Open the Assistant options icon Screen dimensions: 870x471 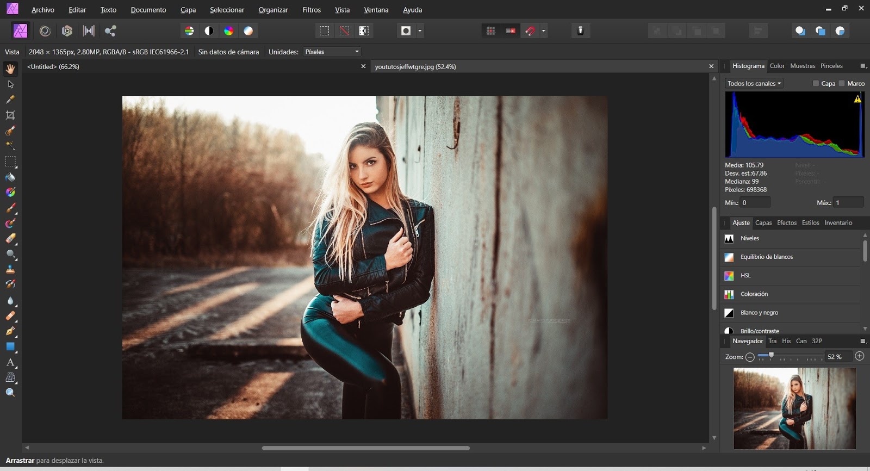point(580,31)
